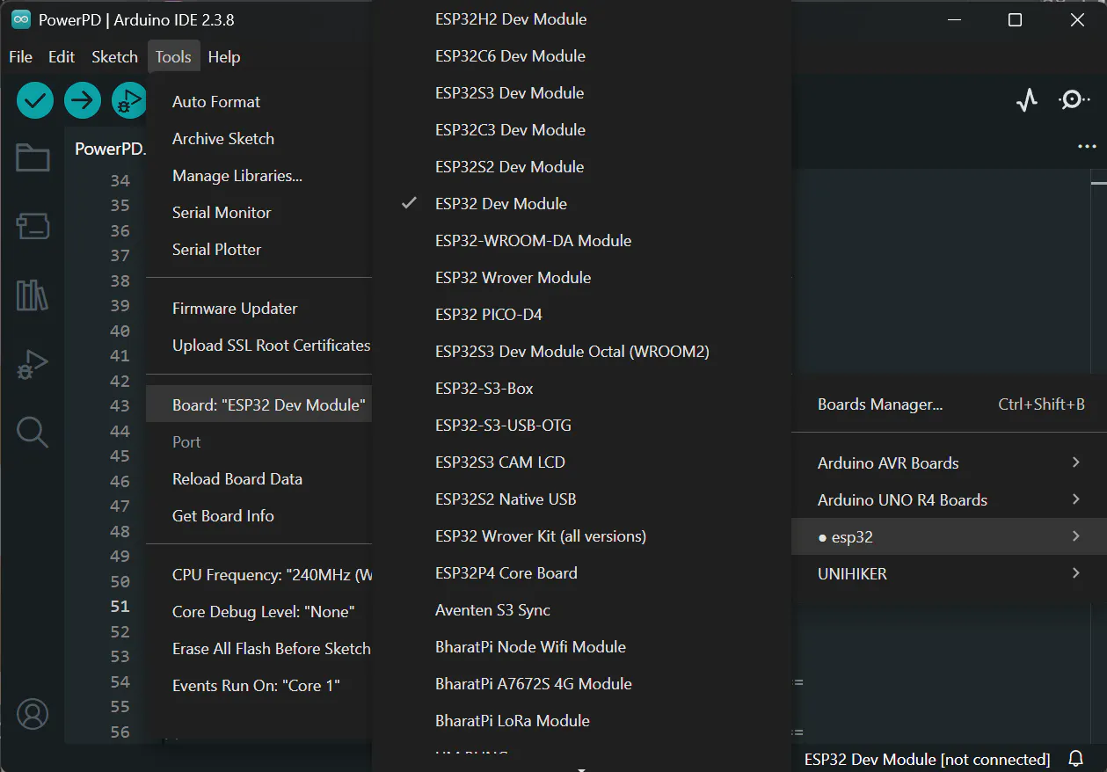This screenshot has height=772, width=1107.
Task: Click ESP32 Dev Module [not connected] status
Action: pos(927,759)
